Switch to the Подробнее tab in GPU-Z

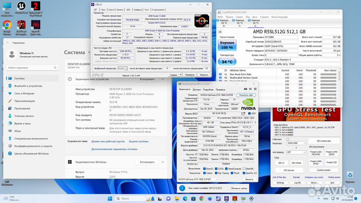click(x=208, y=90)
